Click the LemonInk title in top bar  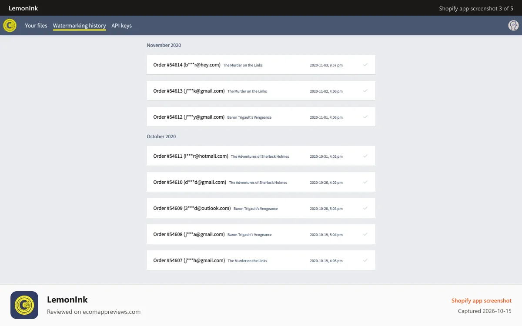point(23,8)
